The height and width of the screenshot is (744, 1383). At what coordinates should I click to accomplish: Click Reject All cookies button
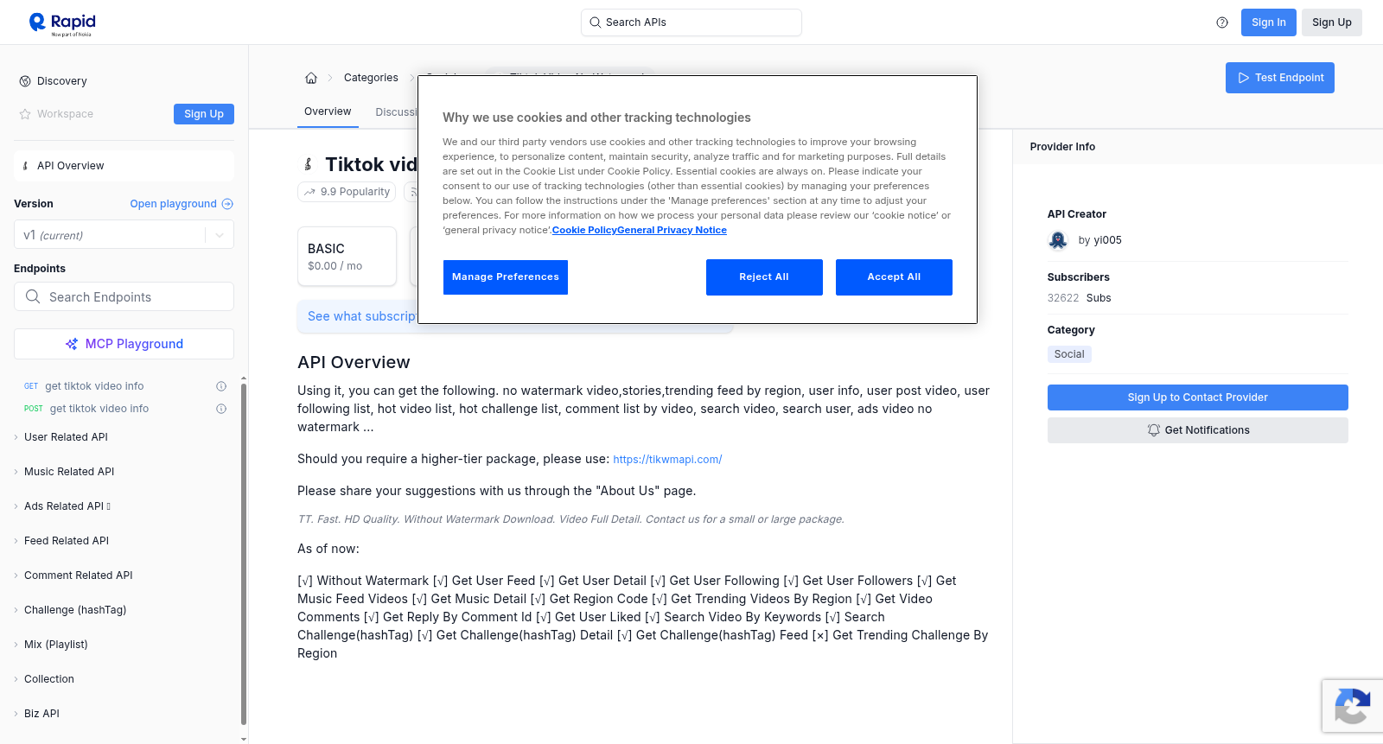[x=764, y=277]
